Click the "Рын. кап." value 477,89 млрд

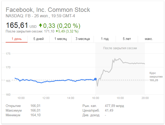[x=114, y=106]
